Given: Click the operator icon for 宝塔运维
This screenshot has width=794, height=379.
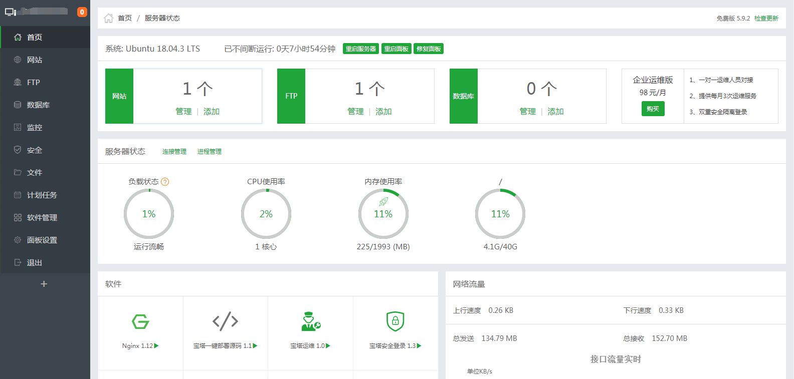Looking at the screenshot, I should [311, 321].
